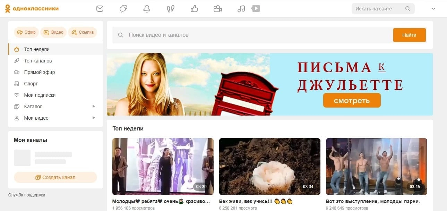Select 'Топ недели' in sidebar
The image size is (447, 211).
click(55, 49)
